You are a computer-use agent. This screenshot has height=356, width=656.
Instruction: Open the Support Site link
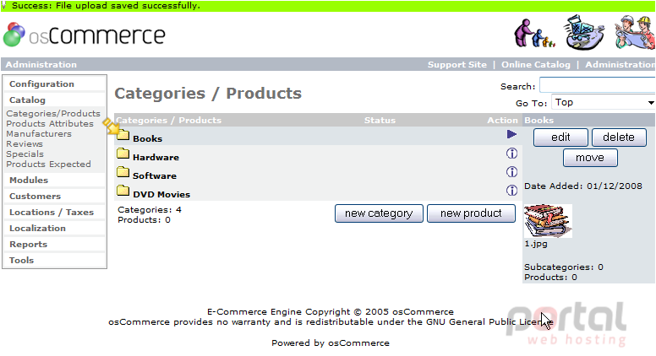[x=456, y=65]
